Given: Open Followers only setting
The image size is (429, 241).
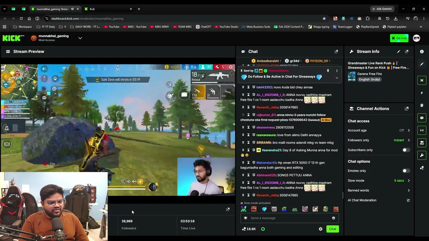Looking at the screenshot, I should pyautogui.click(x=379, y=140).
